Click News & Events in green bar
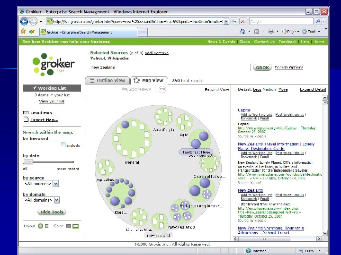 click(221, 42)
